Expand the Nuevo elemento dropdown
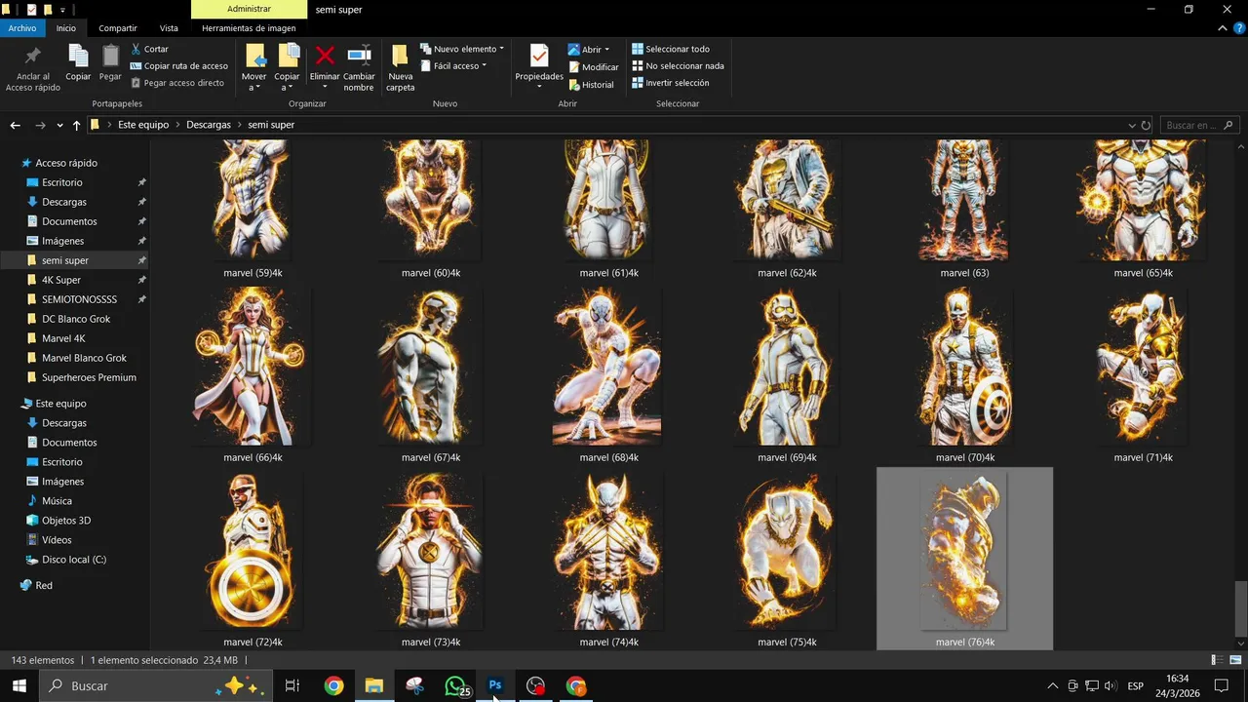Screen dimensions: 1248x702 [x=463, y=49]
